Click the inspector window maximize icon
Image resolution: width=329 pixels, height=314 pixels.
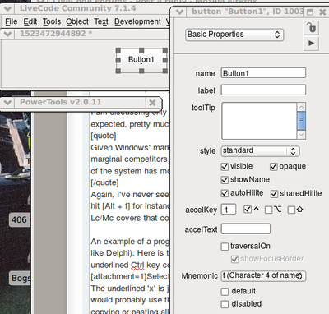point(310,12)
